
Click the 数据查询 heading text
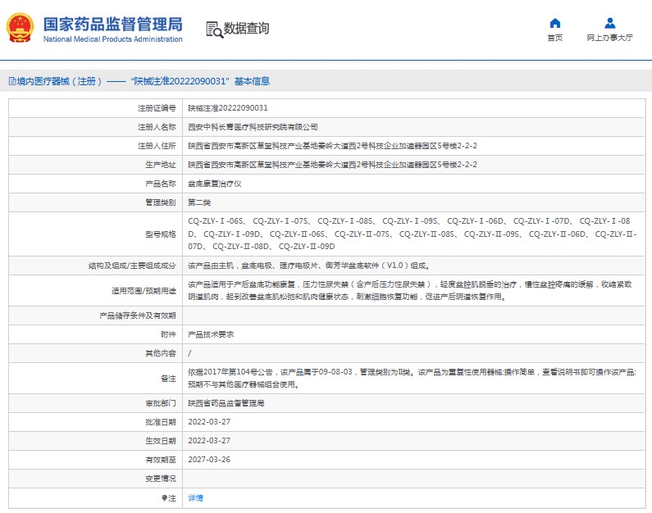pyautogui.click(x=246, y=29)
